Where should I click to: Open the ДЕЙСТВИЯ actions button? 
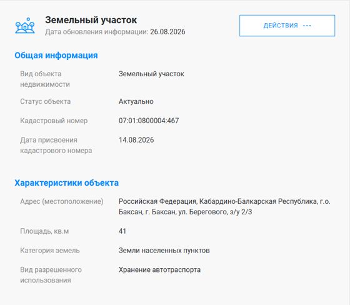coord(287,26)
